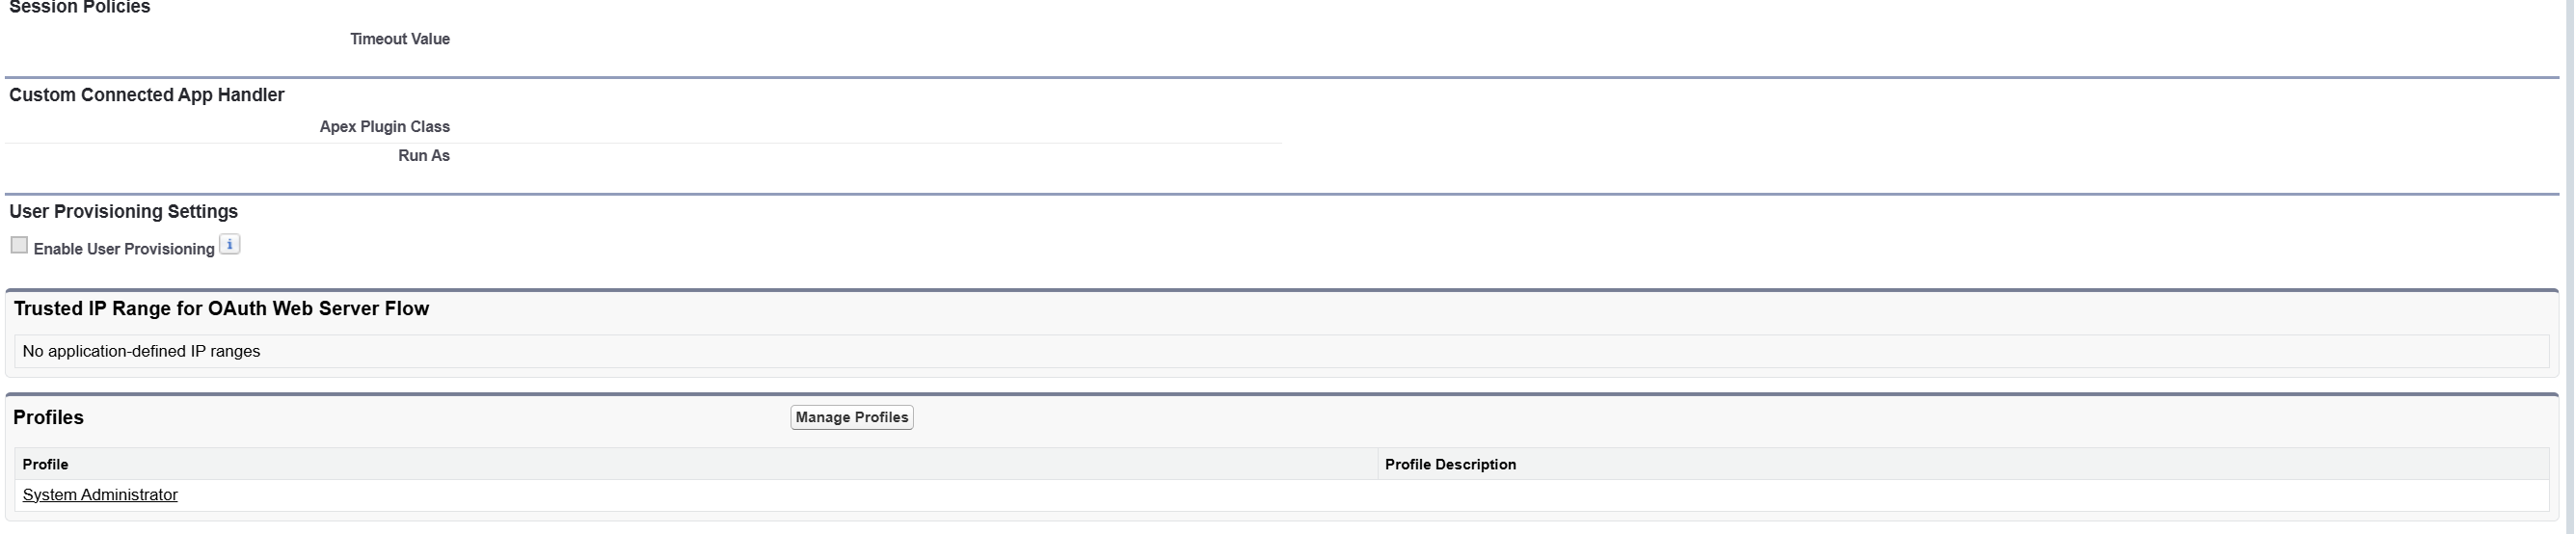Select the Run As field label
This screenshot has height=534, width=2575.
tap(424, 156)
